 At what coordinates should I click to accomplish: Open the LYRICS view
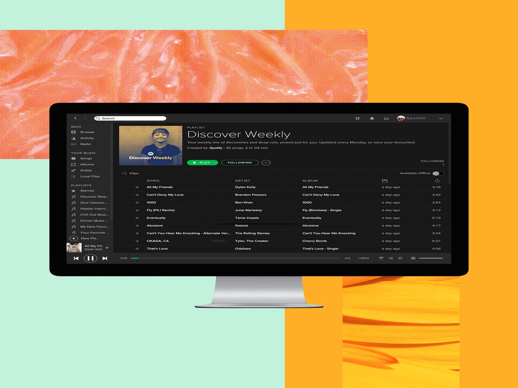(x=363, y=258)
